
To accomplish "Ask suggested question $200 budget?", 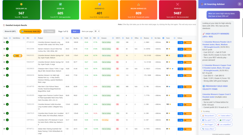I will [x=225, y=120].
